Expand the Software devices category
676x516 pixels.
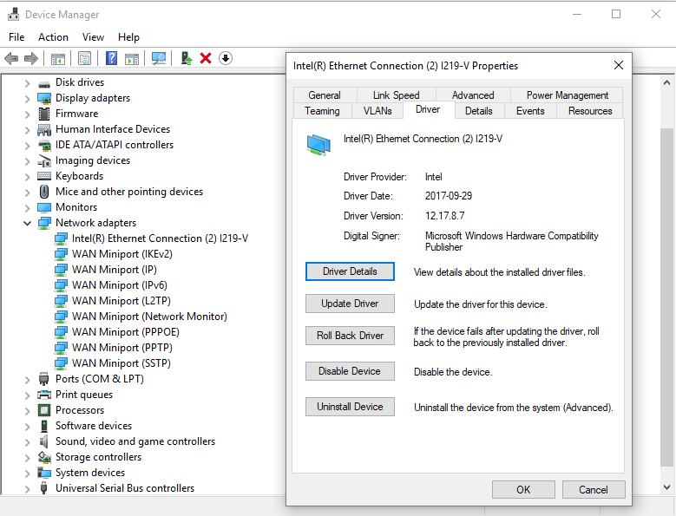27,427
